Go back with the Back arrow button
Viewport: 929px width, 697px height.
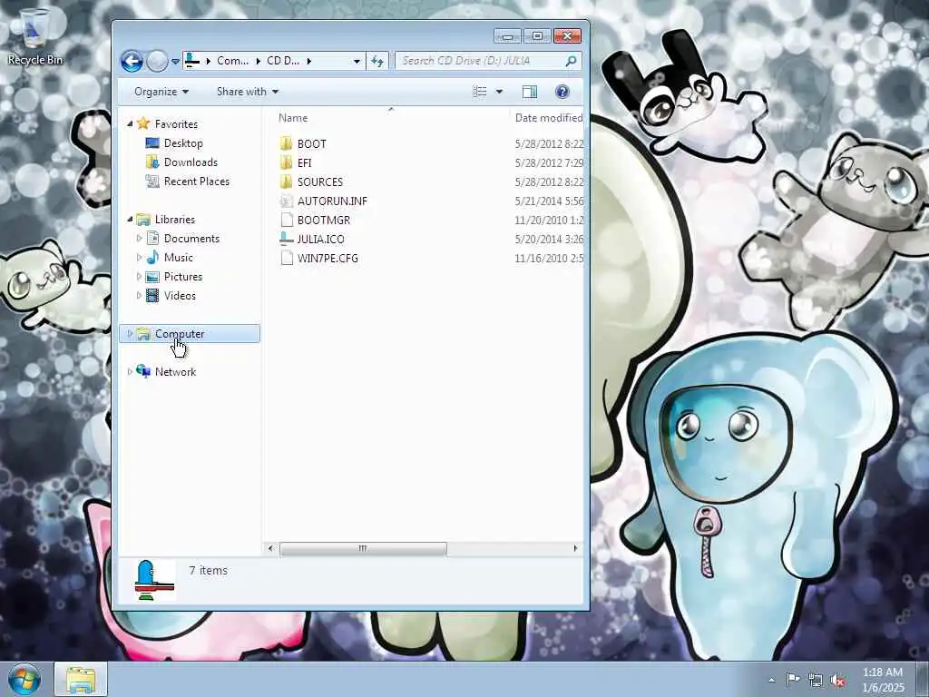click(x=132, y=61)
